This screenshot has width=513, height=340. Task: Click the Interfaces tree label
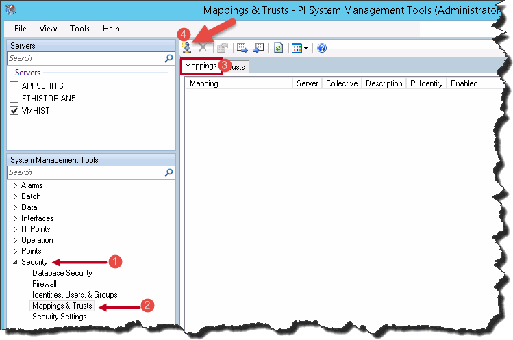click(x=37, y=218)
